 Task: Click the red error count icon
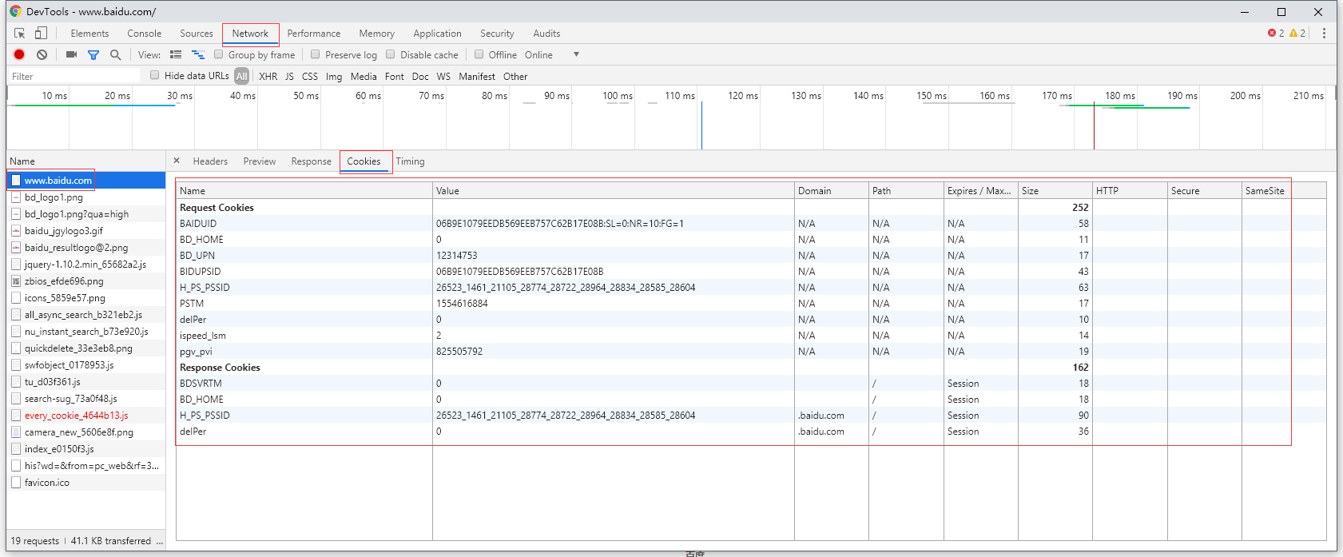(x=1272, y=33)
